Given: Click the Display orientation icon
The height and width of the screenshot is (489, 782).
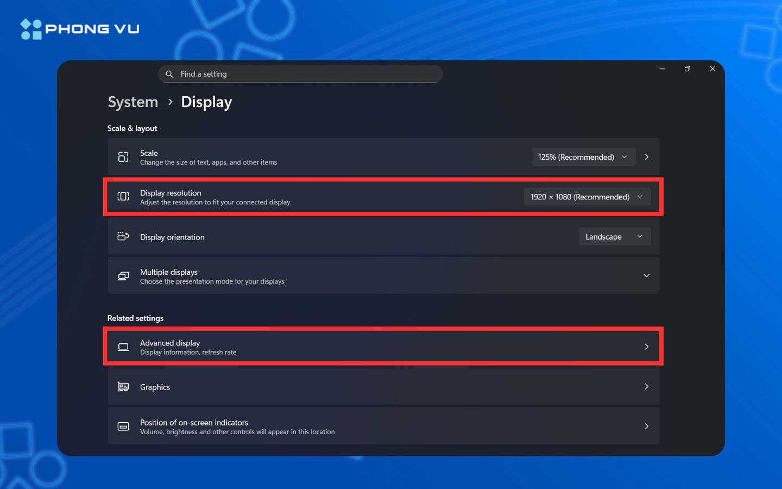Looking at the screenshot, I should coord(123,236).
